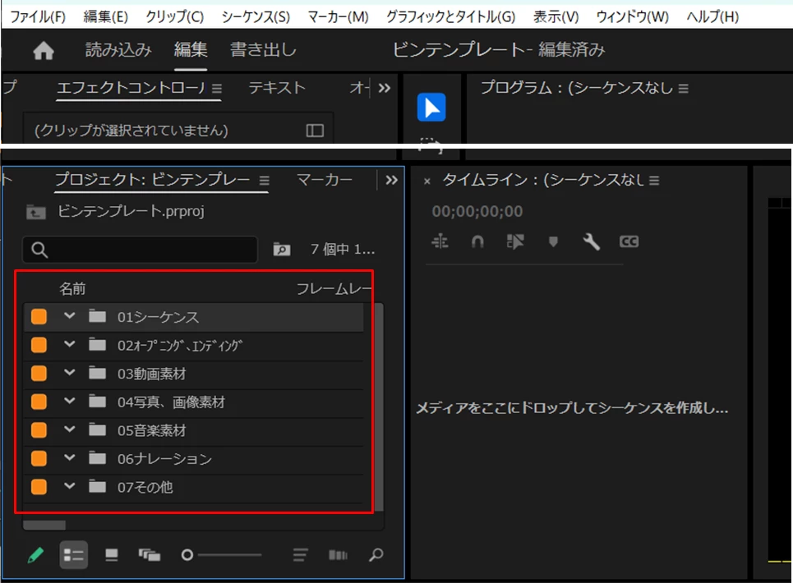Open the シーケンス(S) menu
The height and width of the screenshot is (583, 793).
click(x=256, y=17)
